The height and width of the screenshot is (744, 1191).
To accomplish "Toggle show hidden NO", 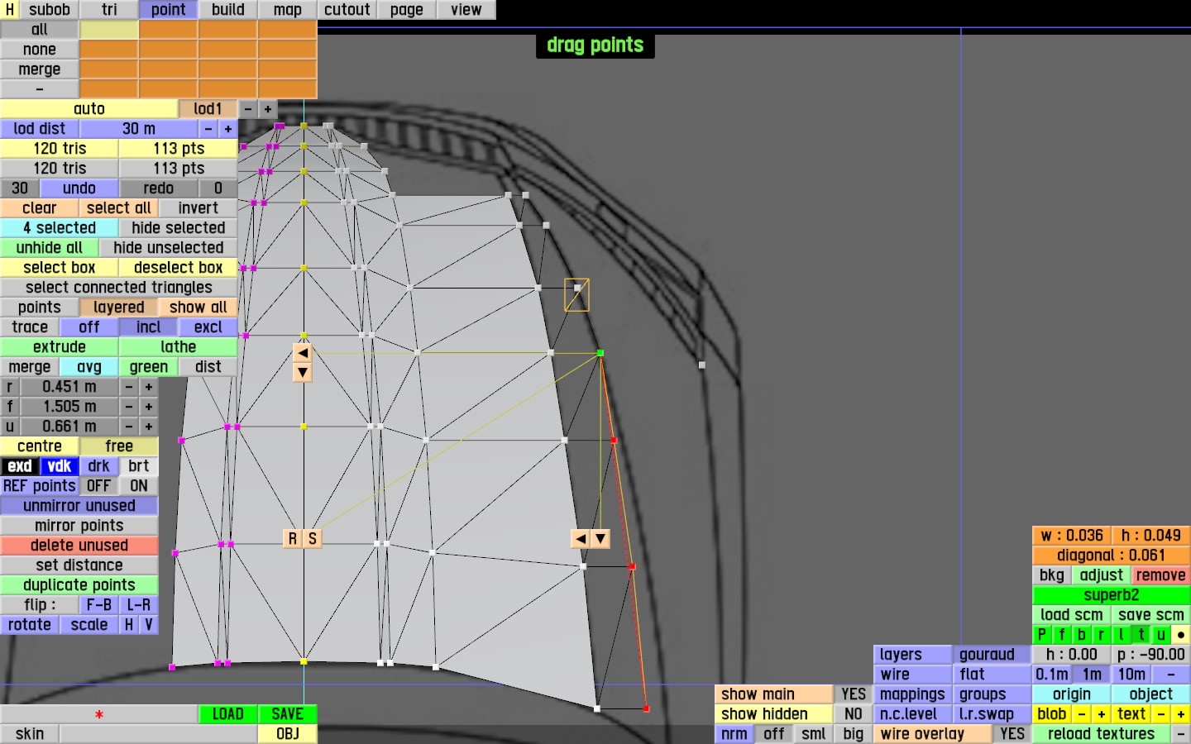I will 854,714.
